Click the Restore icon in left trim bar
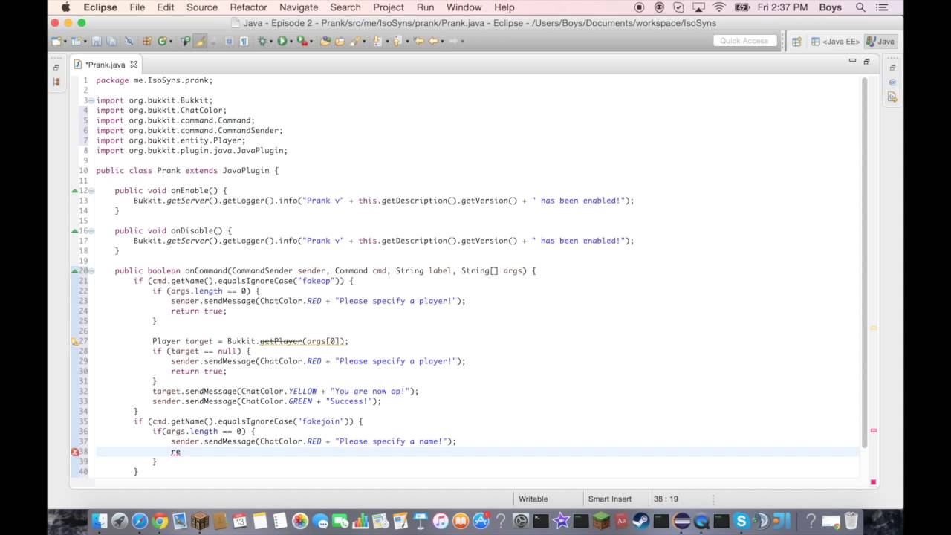951x535 pixels. (56, 68)
